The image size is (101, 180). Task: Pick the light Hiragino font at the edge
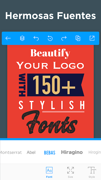95,153
